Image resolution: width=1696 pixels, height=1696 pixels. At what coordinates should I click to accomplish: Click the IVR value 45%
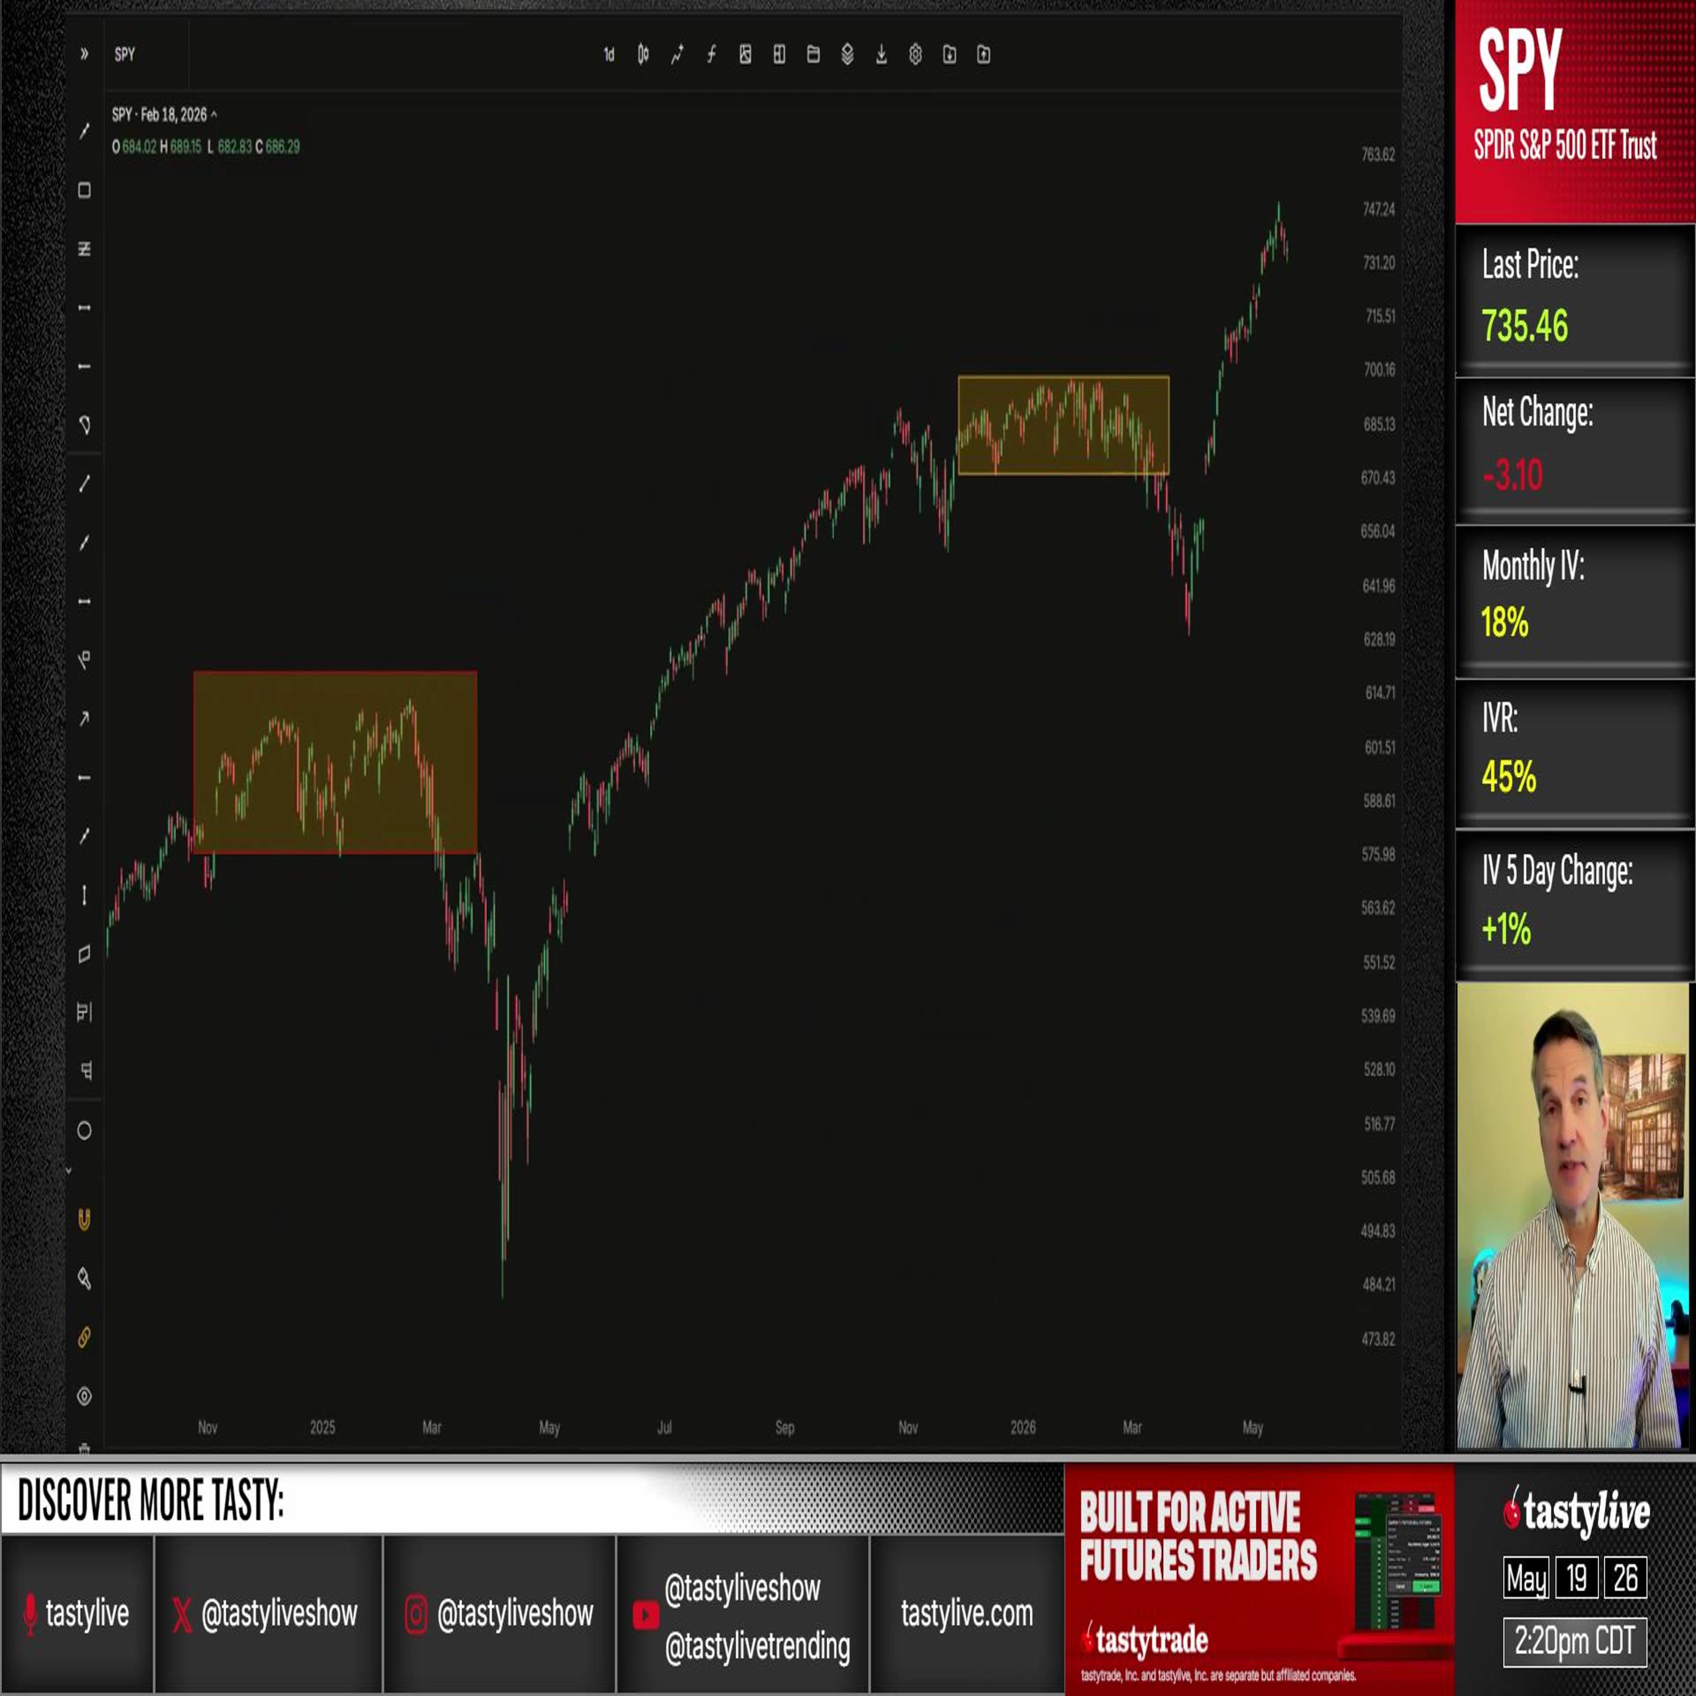tap(1508, 776)
